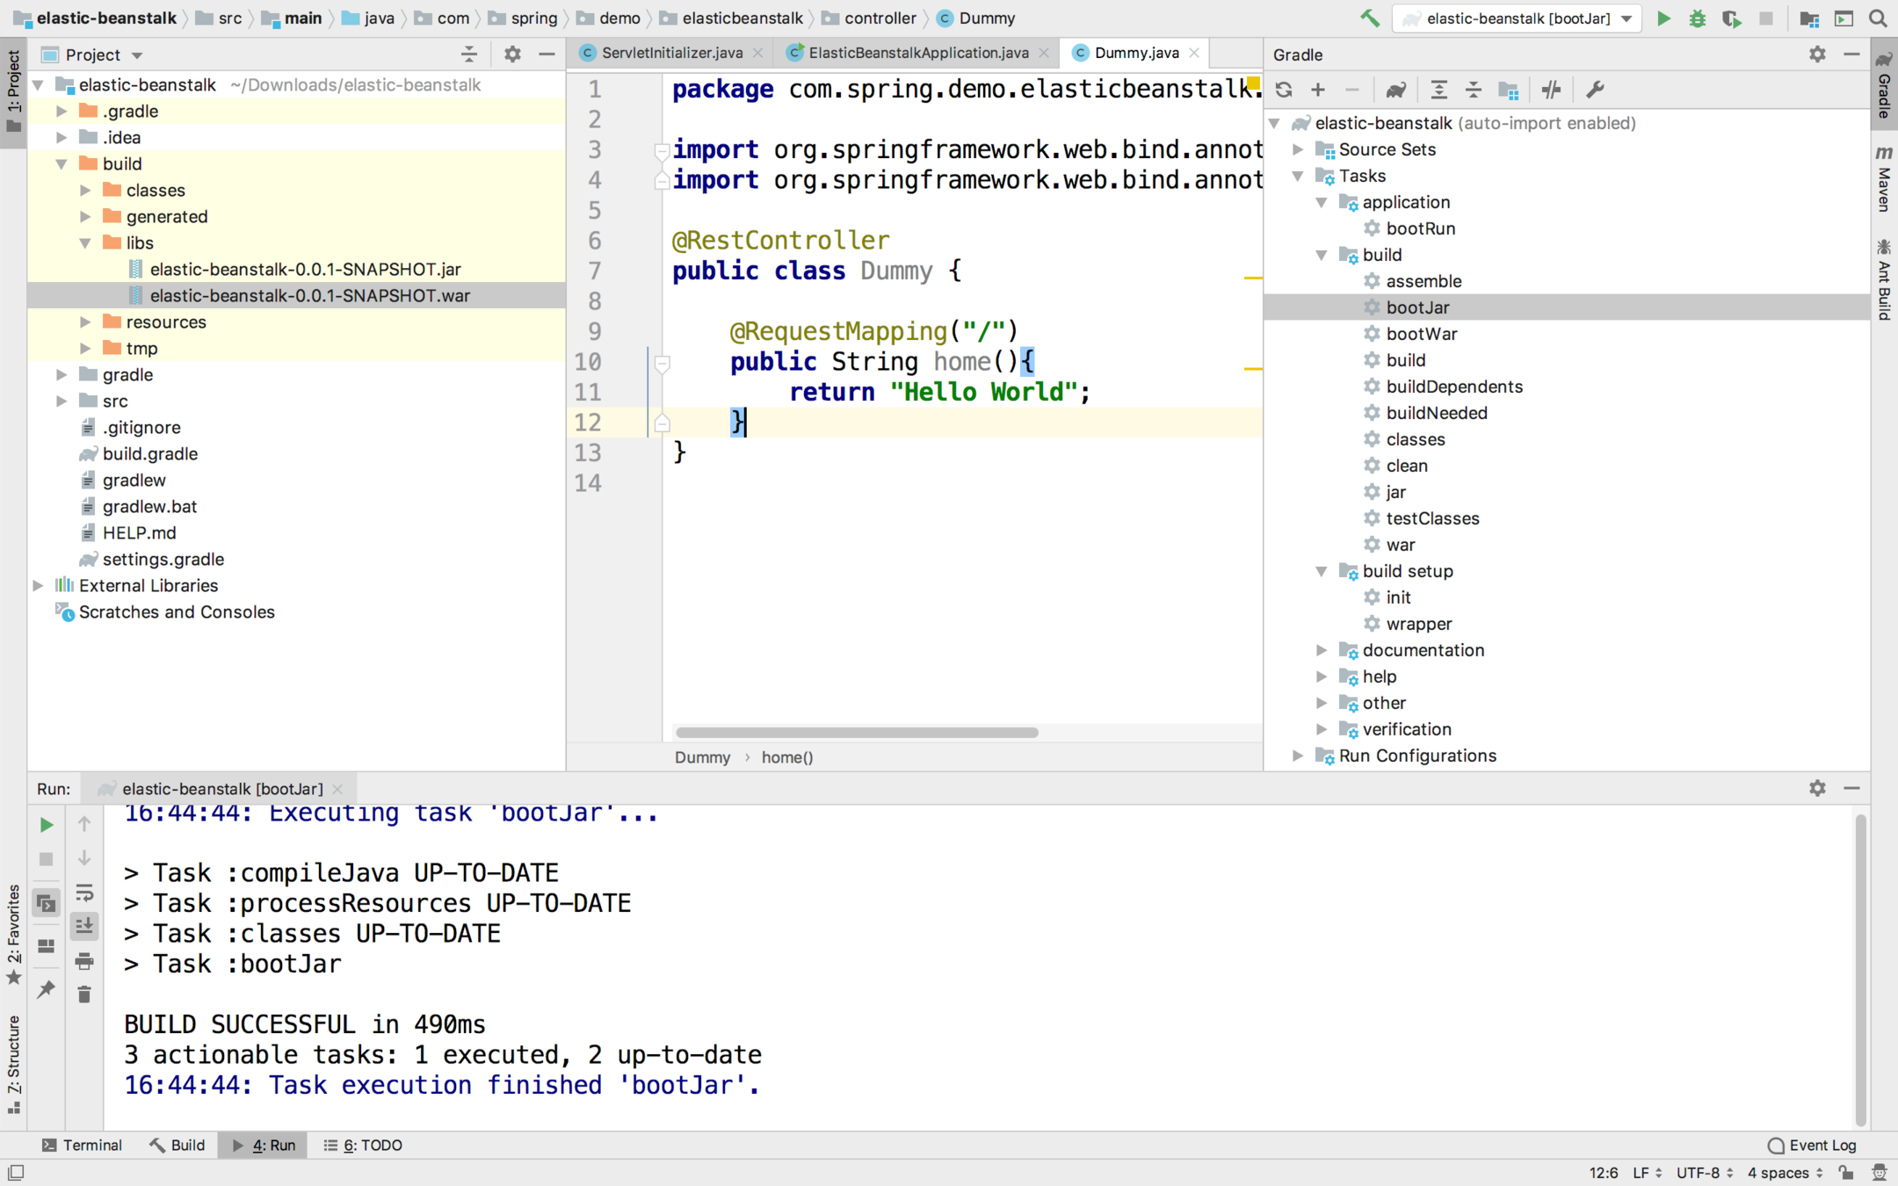Click the green Run button in top toolbar

pyautogui.click(x=1663, y=18)
